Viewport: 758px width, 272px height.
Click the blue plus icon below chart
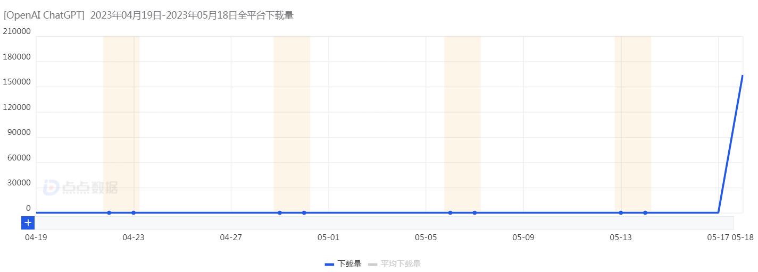28,223
